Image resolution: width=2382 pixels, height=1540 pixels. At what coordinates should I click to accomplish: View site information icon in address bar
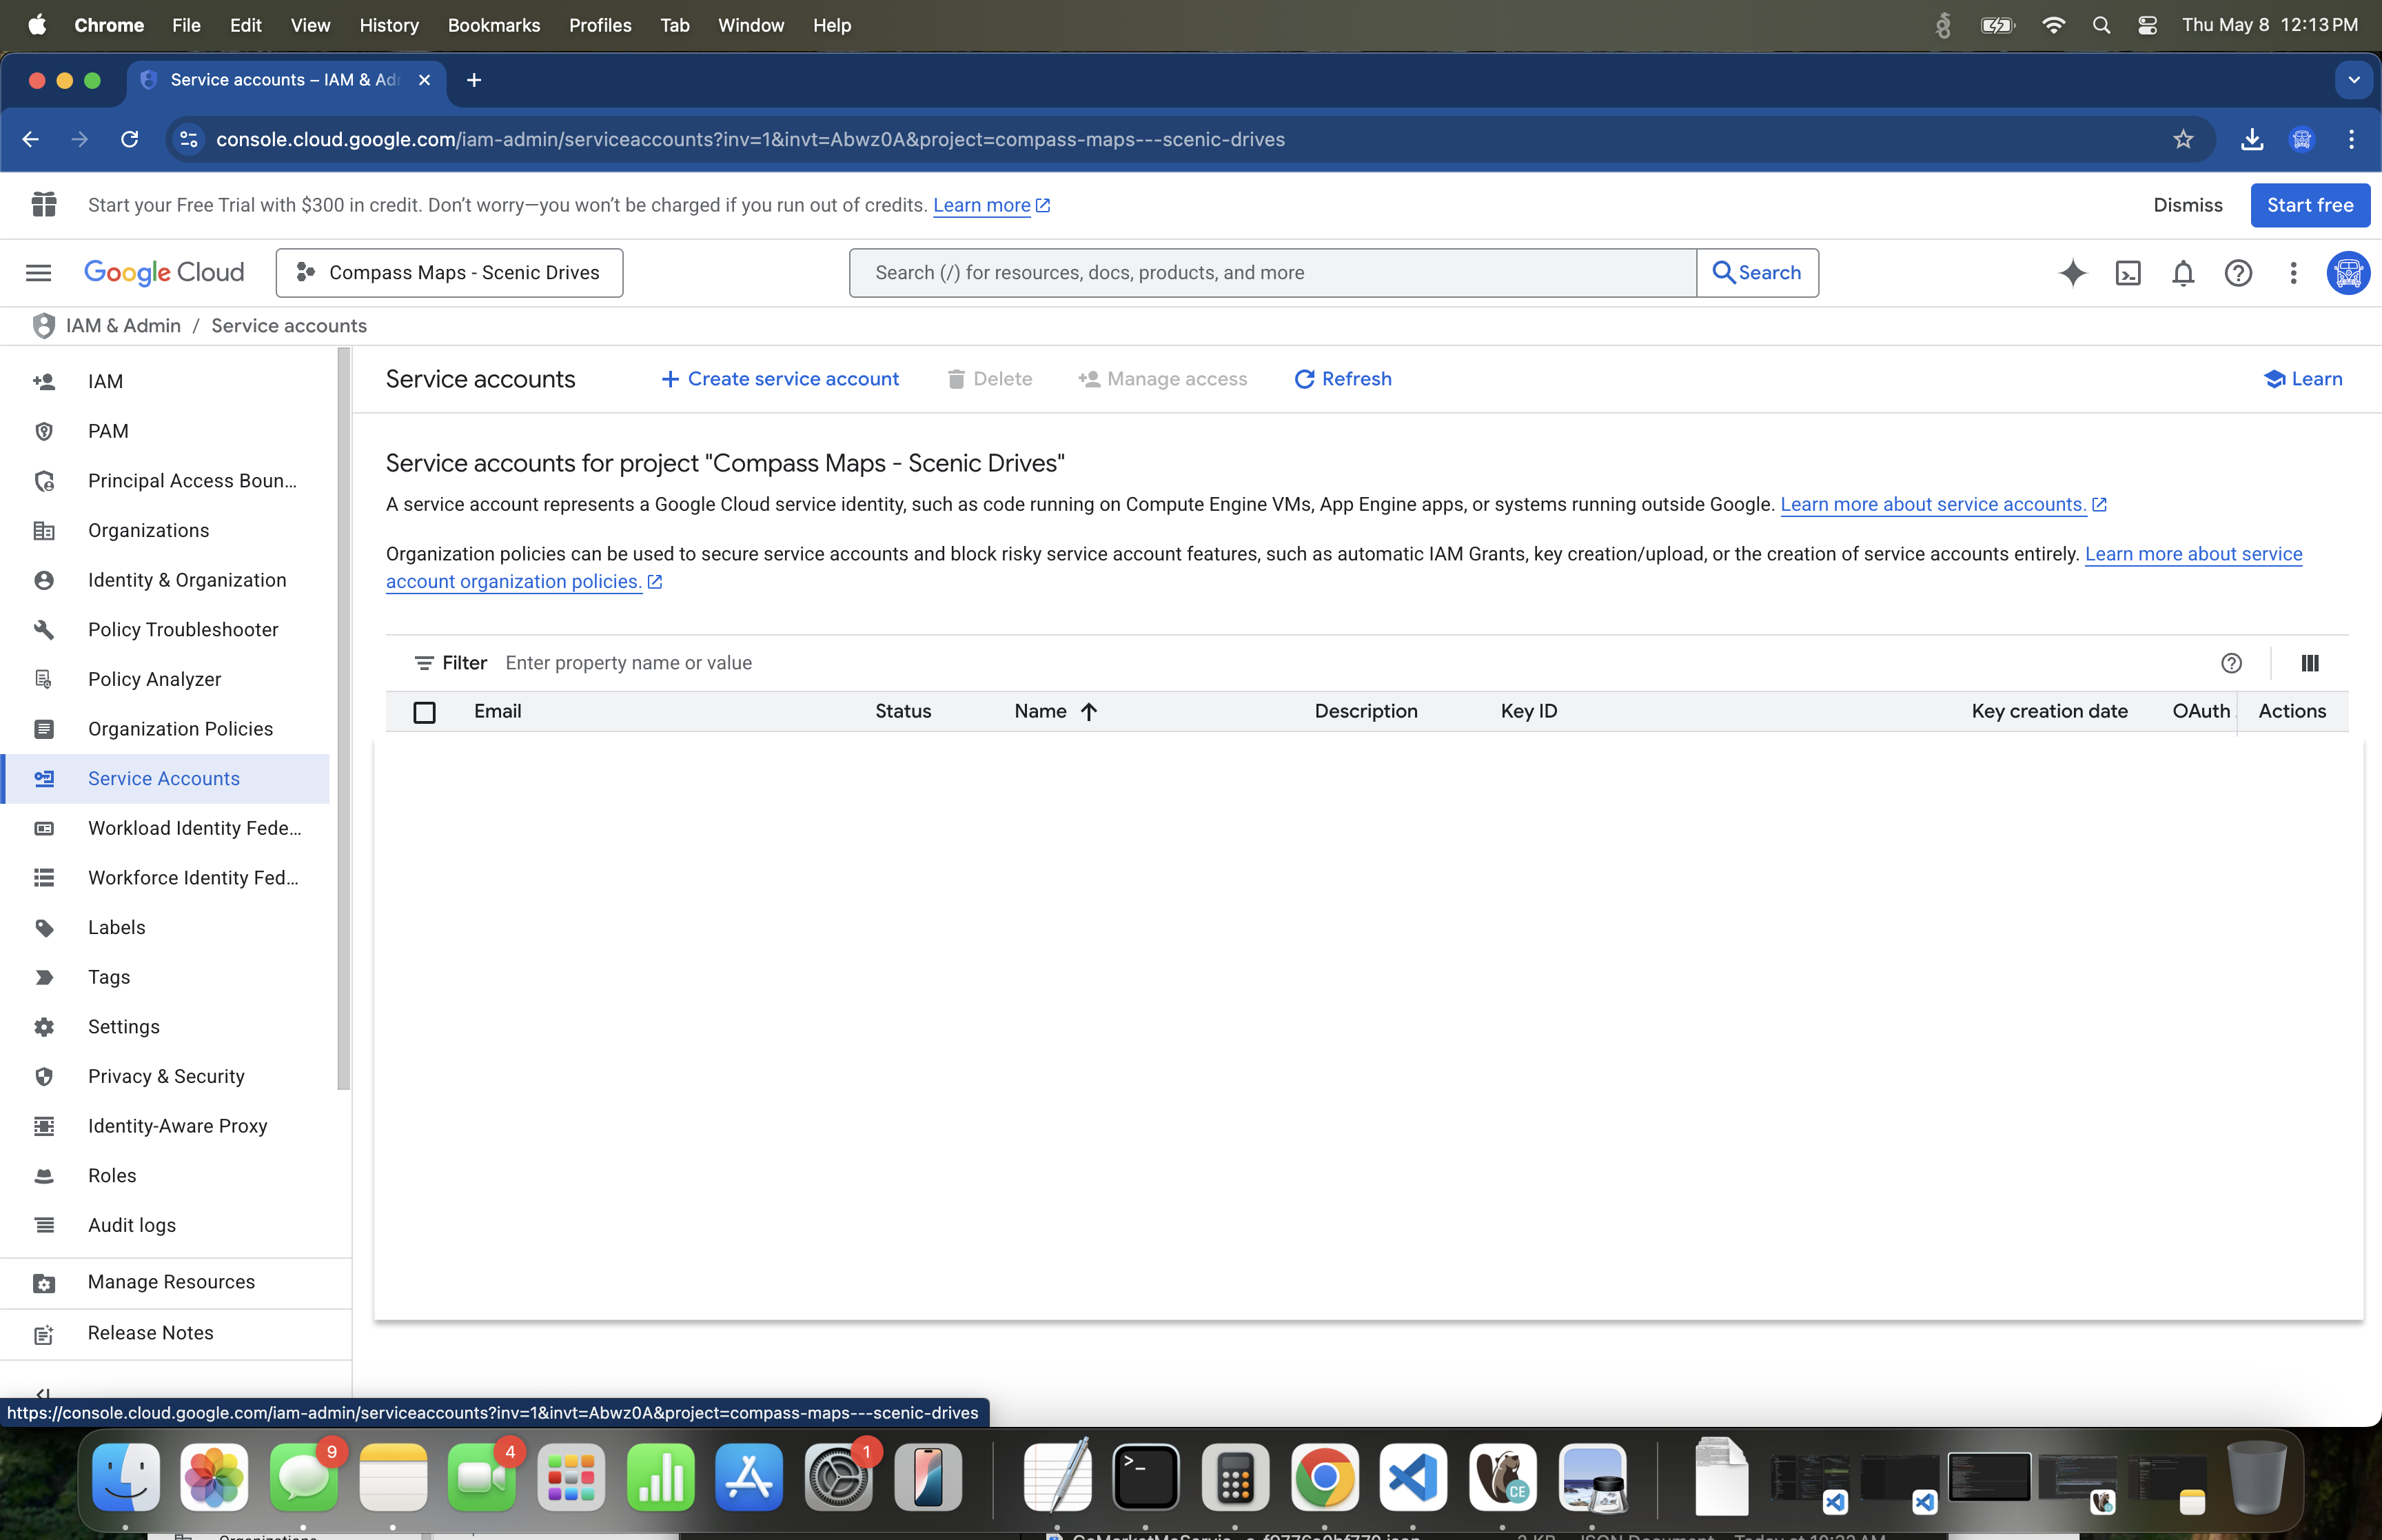(188, 139)
